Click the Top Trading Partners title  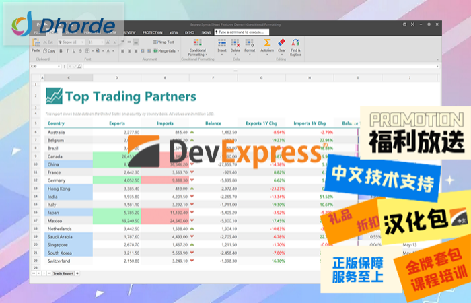pyautogui.click(x=131, y=96)
